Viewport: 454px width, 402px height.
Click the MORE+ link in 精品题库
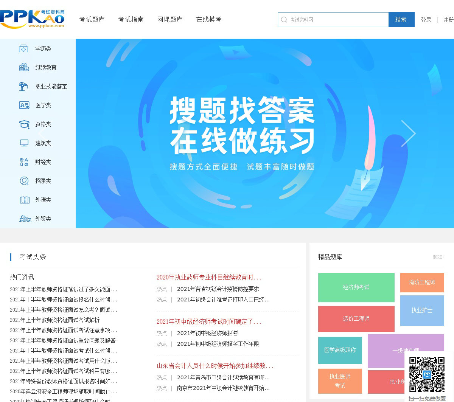438,257
